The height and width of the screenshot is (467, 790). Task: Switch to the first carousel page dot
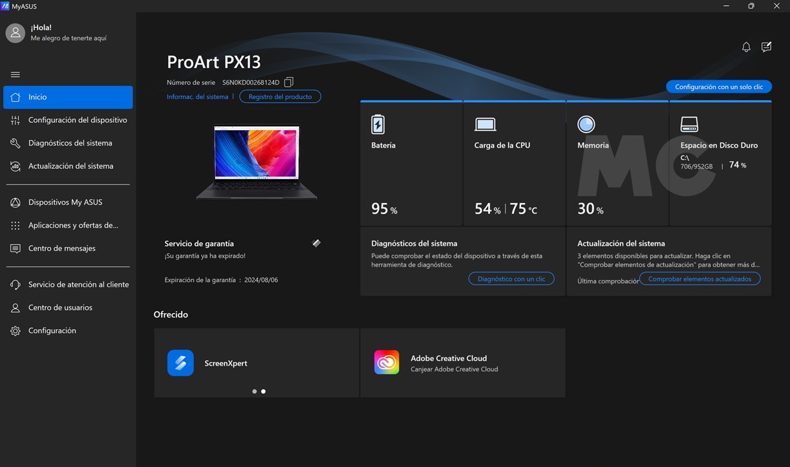254,391
